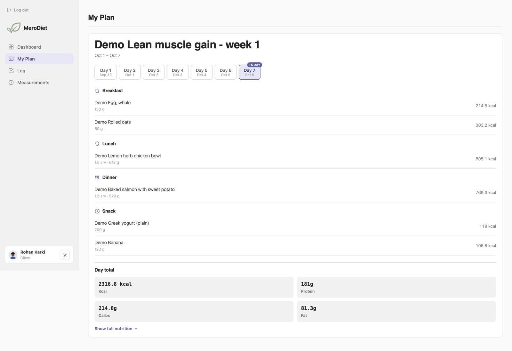The image size is (512, 351).
Task: Select the Day 1 Sep 30 tab
Action: 106,72
